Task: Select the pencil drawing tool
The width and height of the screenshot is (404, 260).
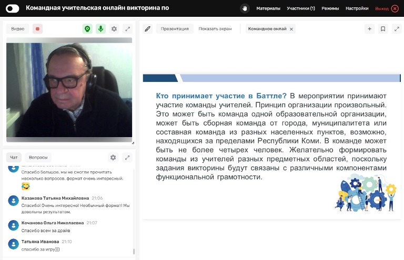Action: coord(148,29)
